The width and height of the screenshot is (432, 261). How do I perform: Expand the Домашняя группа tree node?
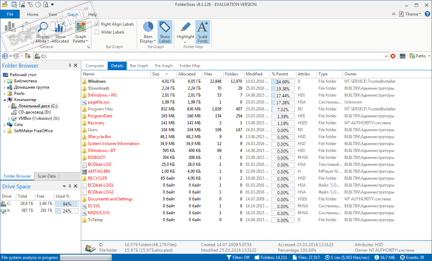(5, 87)
